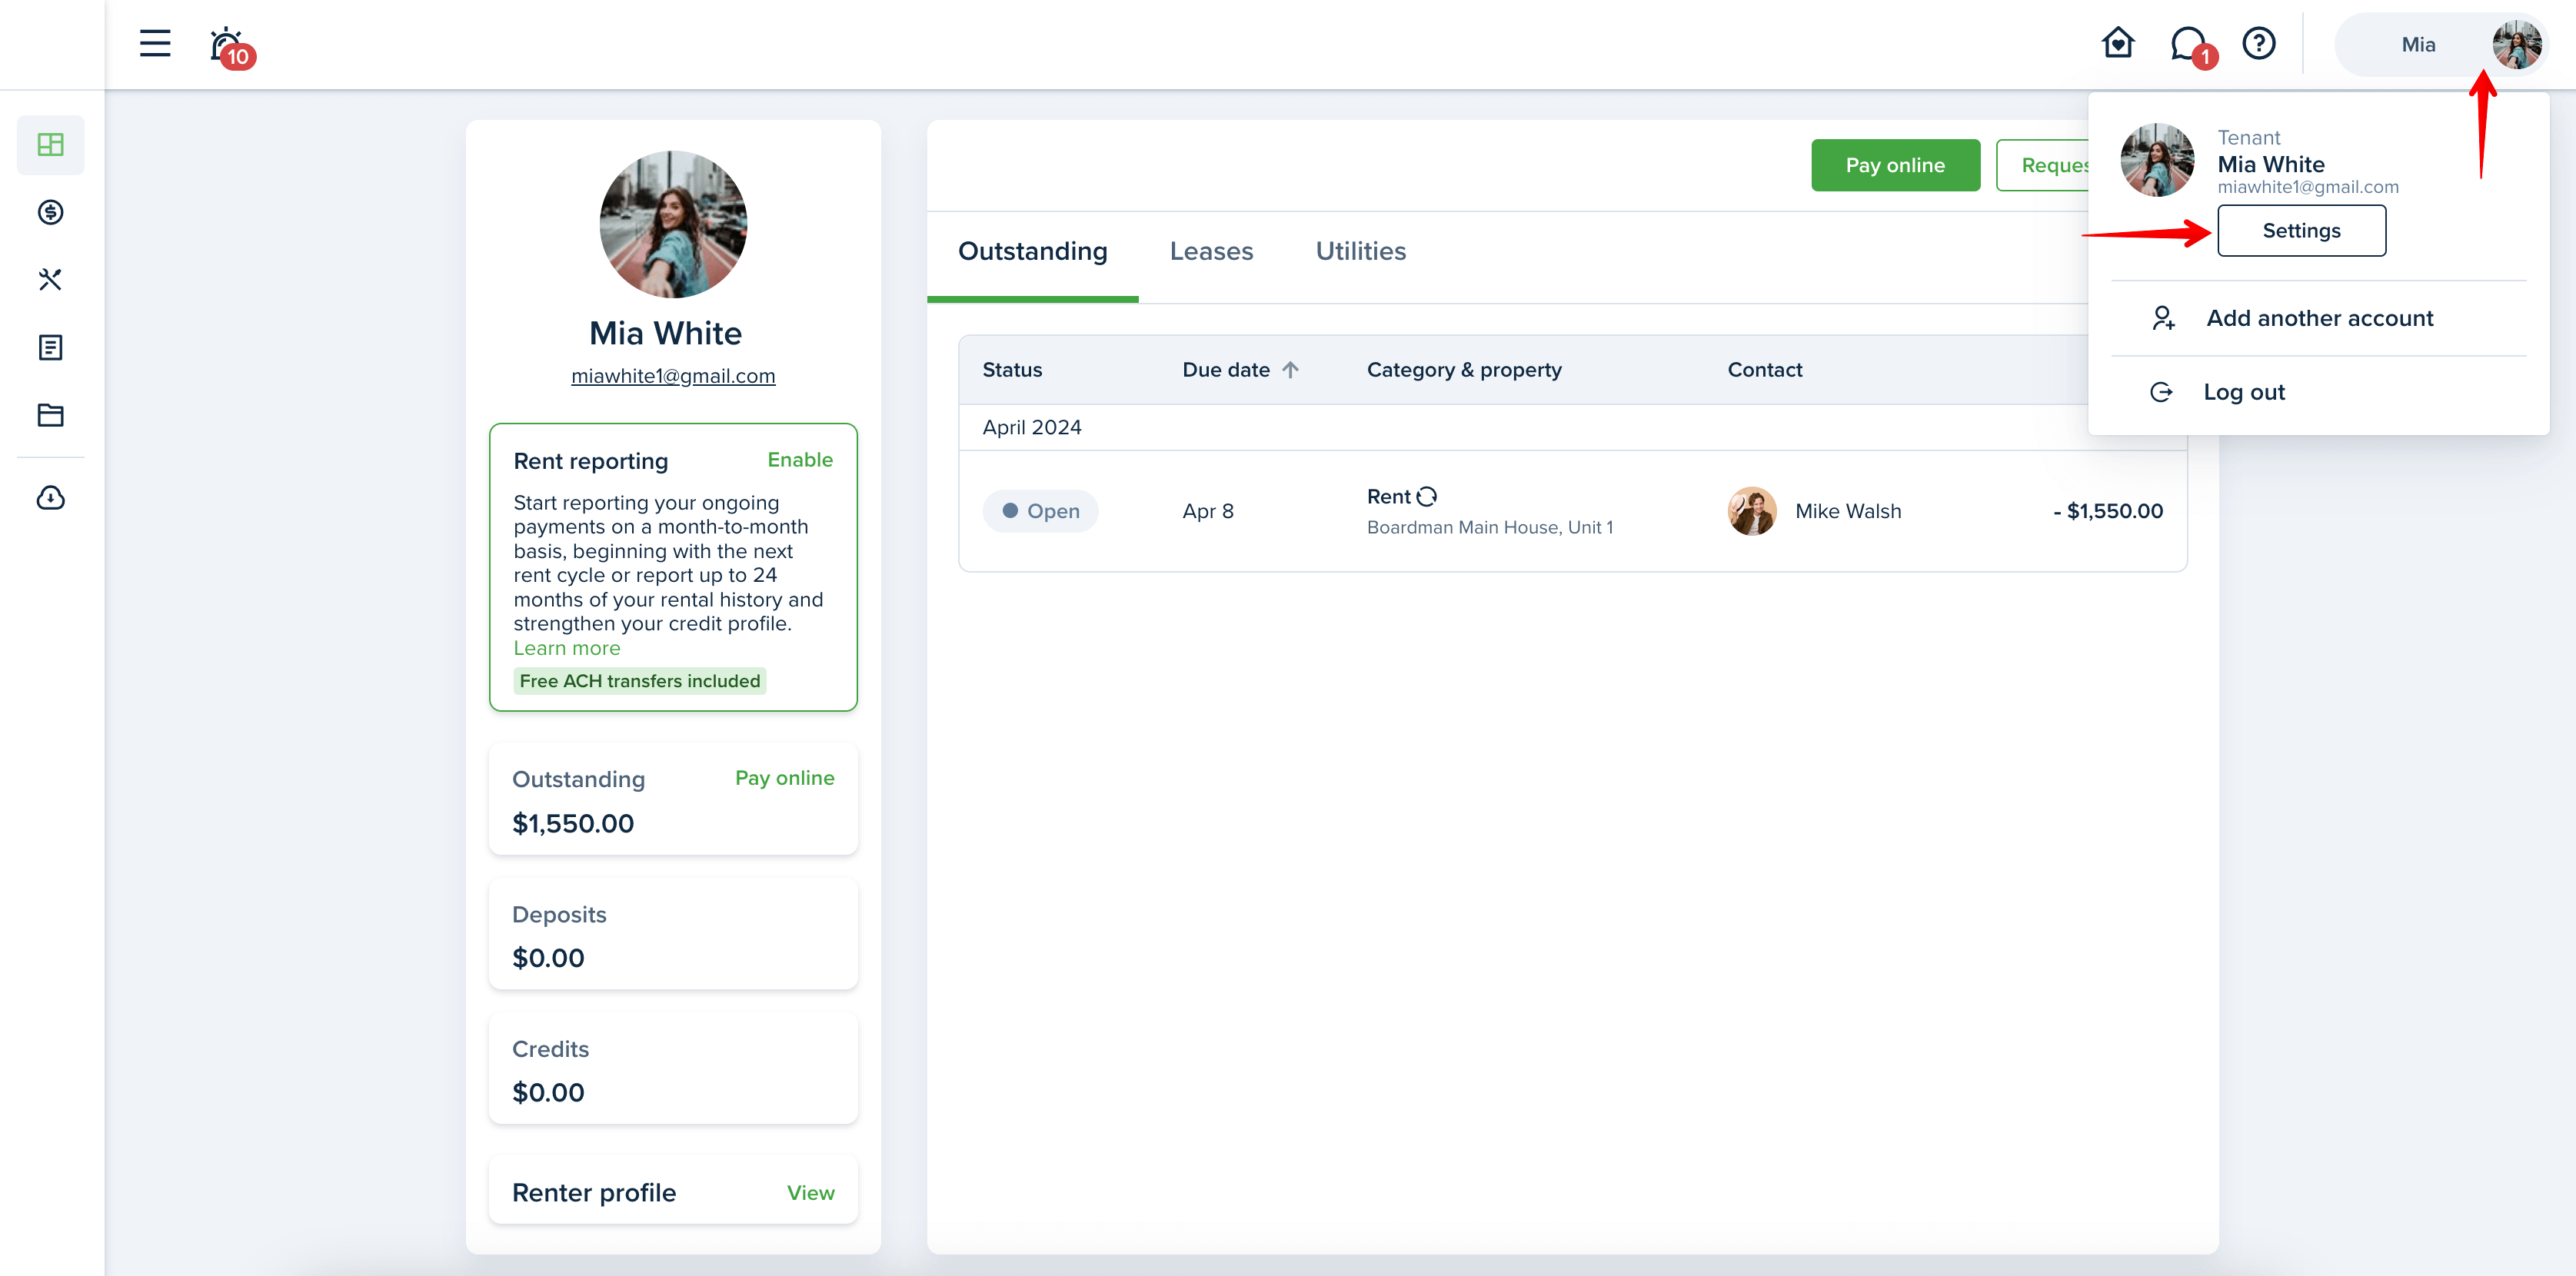2576x1276 pixels.
Task: Click the Apr 8 due date cell
Action: [1208, 511]
